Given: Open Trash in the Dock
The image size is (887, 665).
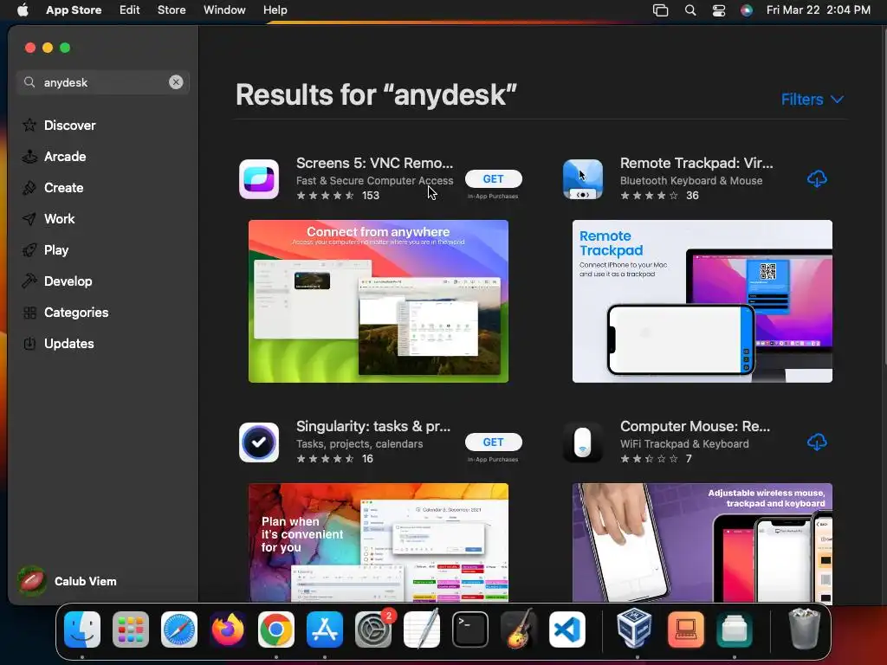Looking at the screenshot, I should (804, 629).
